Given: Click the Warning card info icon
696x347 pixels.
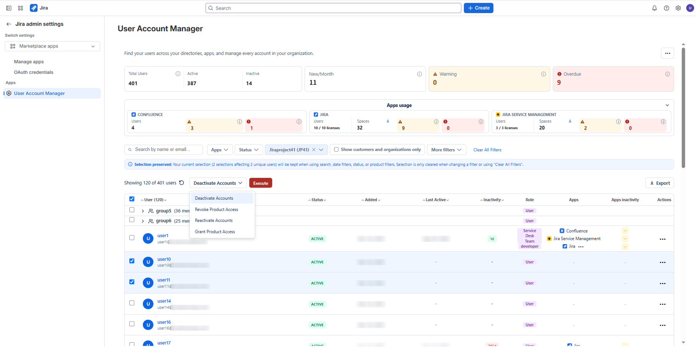Looking at the screenshot, I should pos(543,74).
